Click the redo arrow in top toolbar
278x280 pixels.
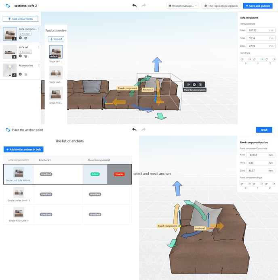144,6
